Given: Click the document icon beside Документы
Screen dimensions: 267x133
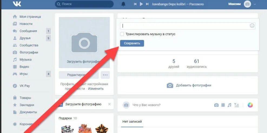Looking at the screenshot, I should [15, 112].
